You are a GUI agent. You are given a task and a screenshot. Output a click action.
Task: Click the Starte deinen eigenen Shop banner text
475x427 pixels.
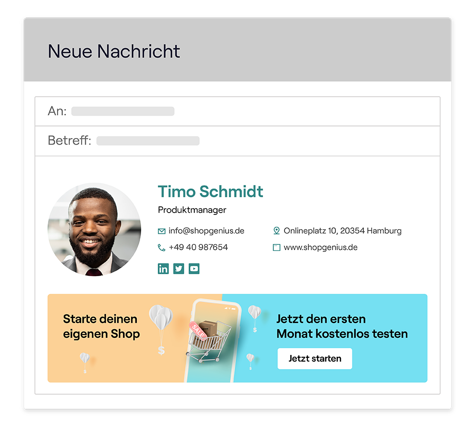pyautogui.click(x=101, y=326)
